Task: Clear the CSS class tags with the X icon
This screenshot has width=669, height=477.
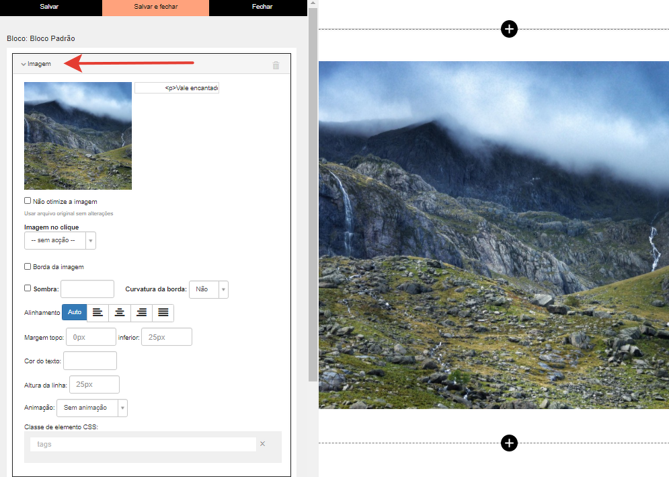Action: [x=263, y=444]
